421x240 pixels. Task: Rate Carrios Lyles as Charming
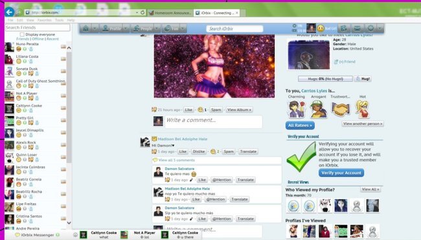pos(297,109)
